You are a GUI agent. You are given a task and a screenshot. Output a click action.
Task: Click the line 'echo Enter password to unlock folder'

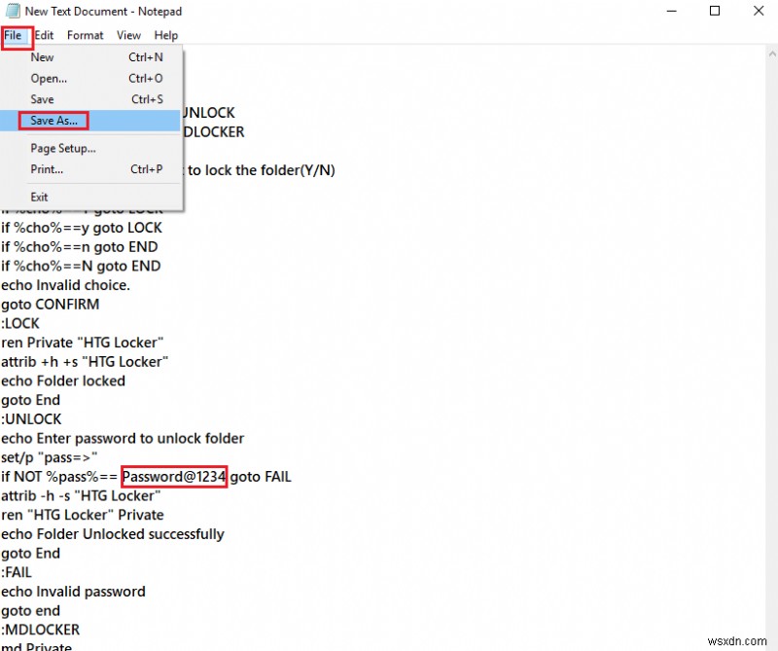[123, 439]
